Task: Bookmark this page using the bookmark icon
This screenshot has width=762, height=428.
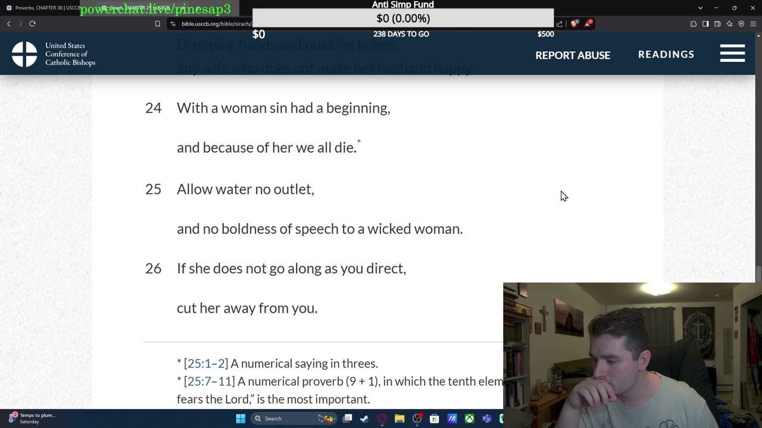Action: [x=157, y=24]
